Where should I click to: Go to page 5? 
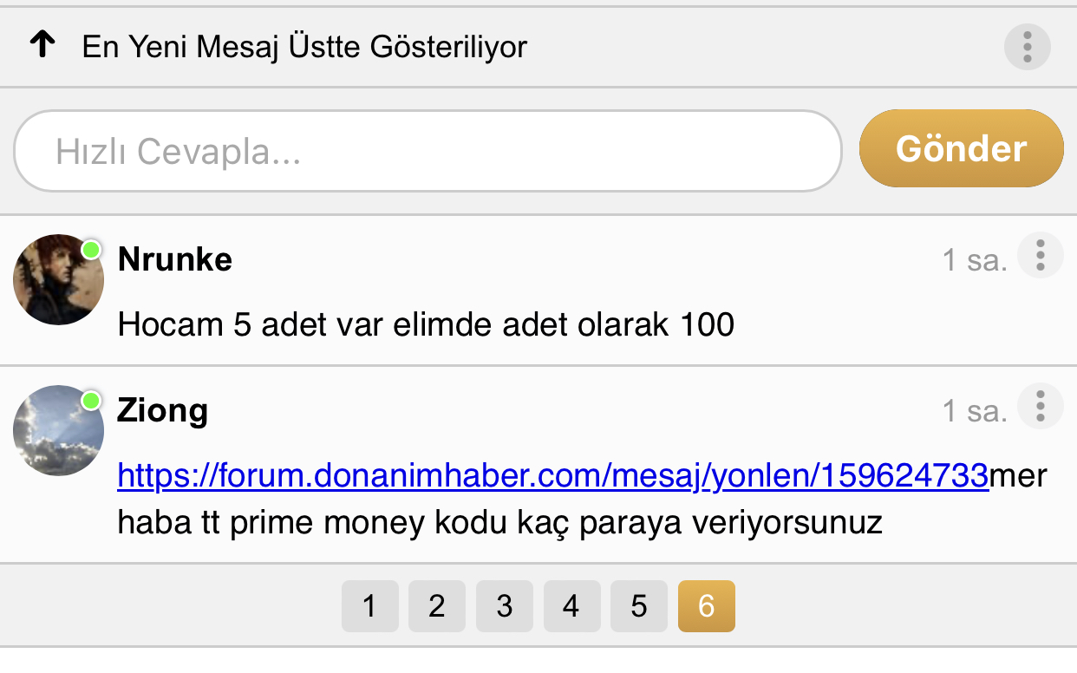[x=639, y=606]
